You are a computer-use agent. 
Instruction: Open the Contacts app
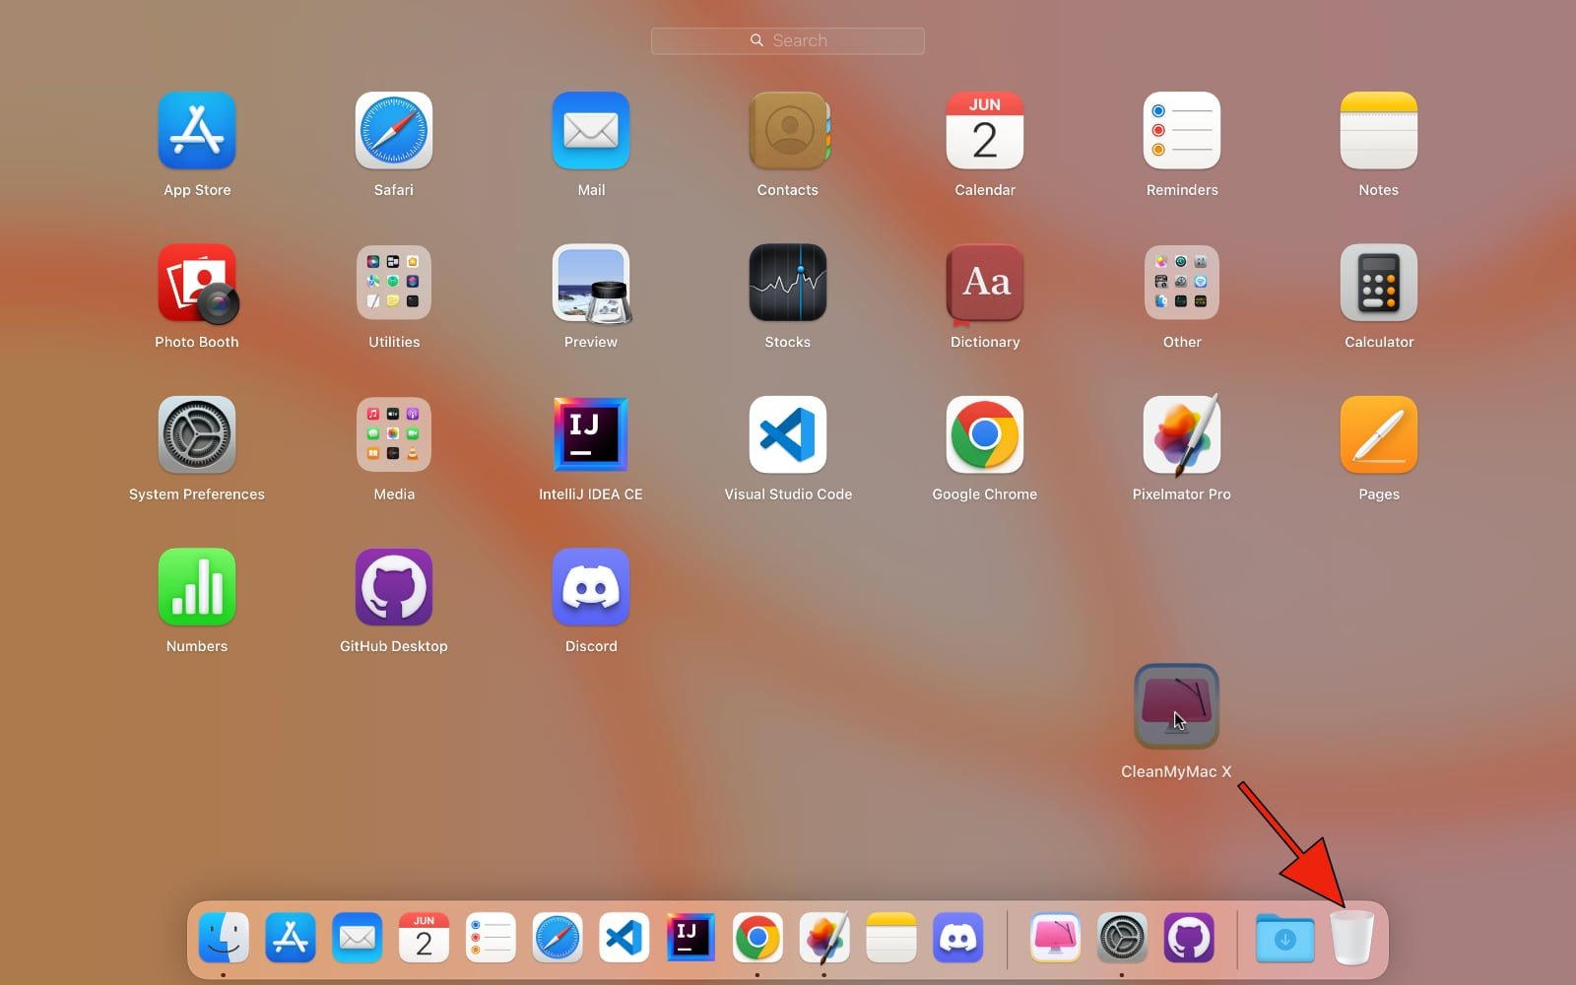(x=788, y=131)
